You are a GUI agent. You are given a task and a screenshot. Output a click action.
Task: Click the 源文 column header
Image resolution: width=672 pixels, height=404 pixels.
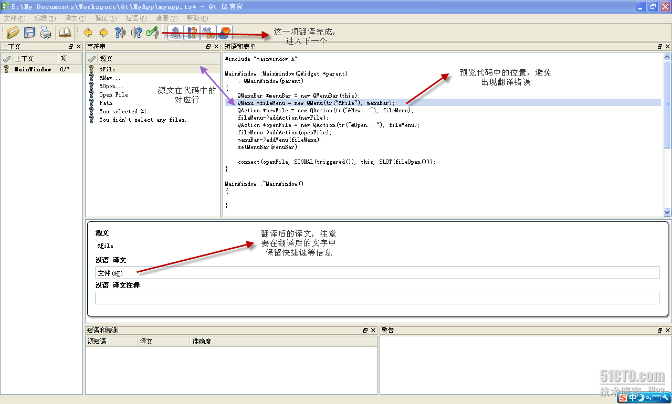159,59
